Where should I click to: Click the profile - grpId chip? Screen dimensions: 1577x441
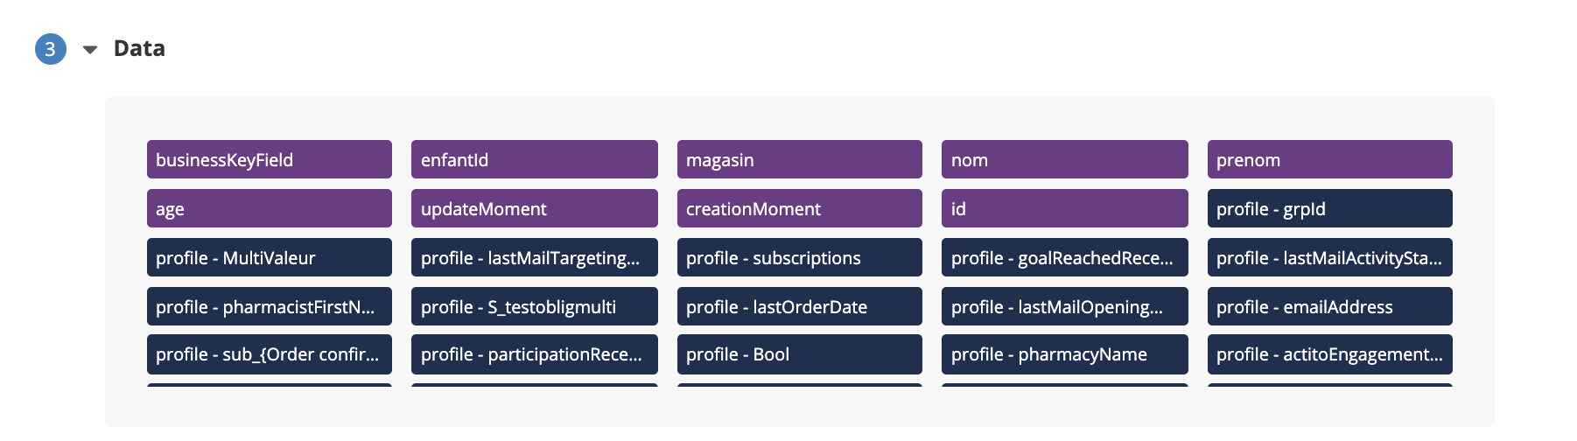(1329, 209)
